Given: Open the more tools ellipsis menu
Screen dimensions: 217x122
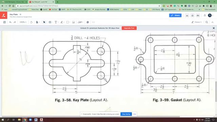Looking at the screenshot, I should pos(94,22).
